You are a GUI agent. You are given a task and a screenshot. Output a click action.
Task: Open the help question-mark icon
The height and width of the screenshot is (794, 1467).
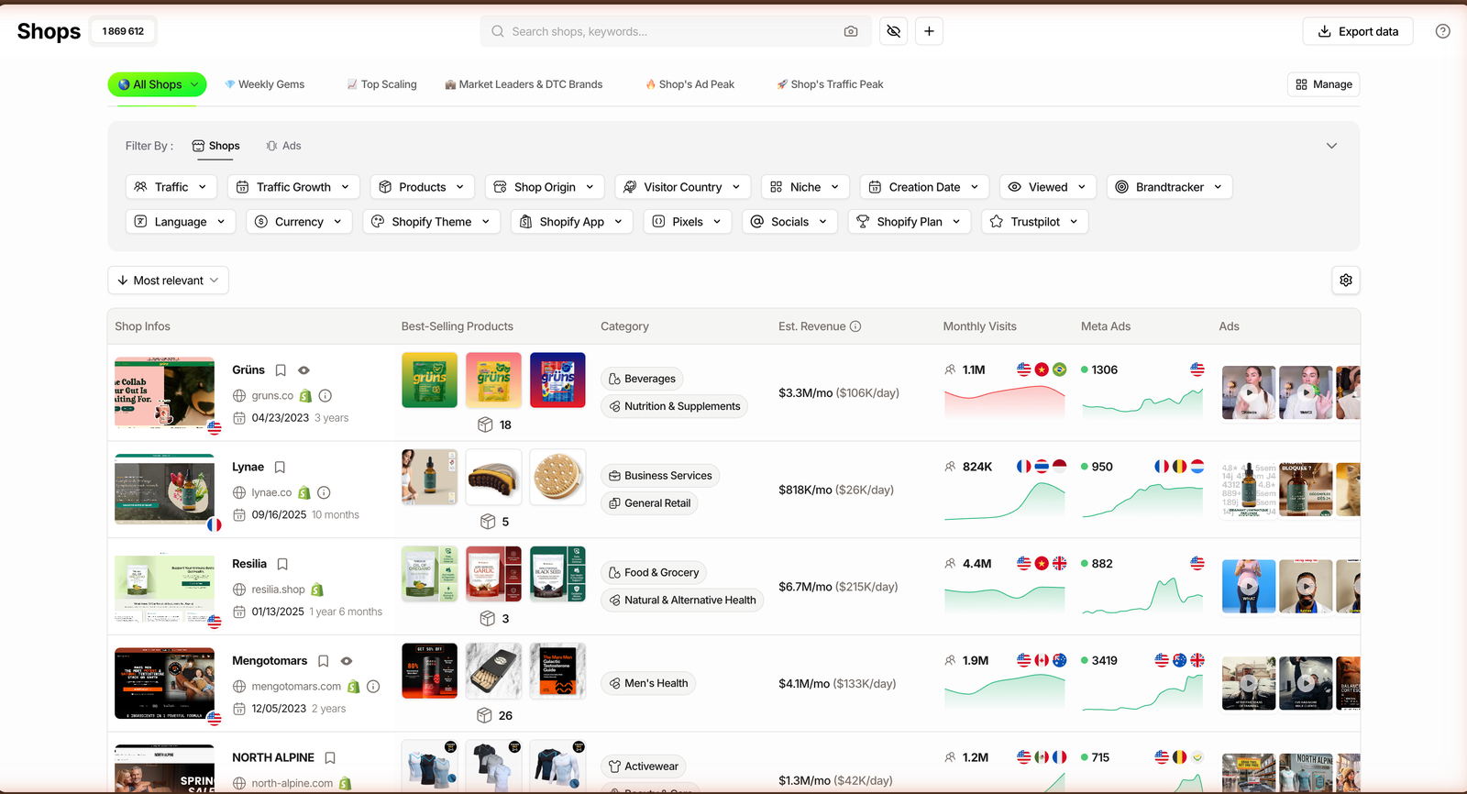click(1443, 31)
